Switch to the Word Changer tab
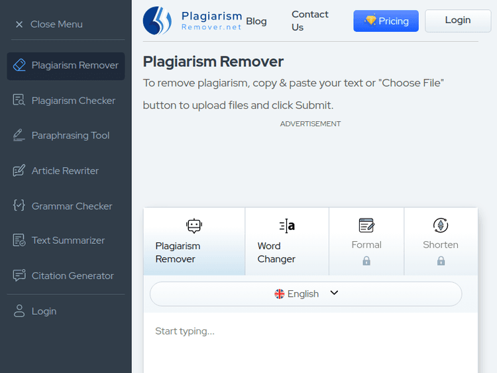Image resolution: width=497 pixels, height=373 pixels. [x=287, y=241]
